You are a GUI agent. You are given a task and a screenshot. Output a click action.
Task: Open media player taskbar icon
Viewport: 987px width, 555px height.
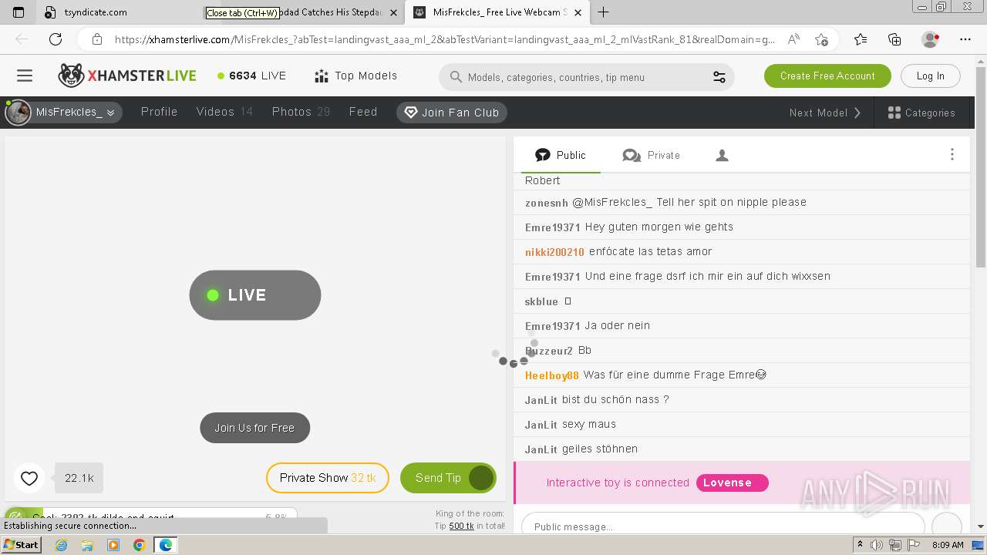tap(113, 545)
